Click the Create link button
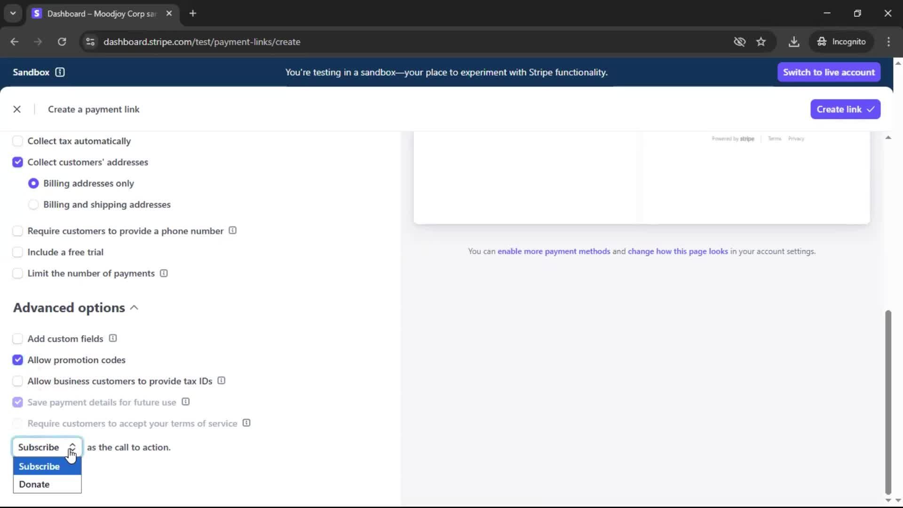903x508 pixels. 845,109
